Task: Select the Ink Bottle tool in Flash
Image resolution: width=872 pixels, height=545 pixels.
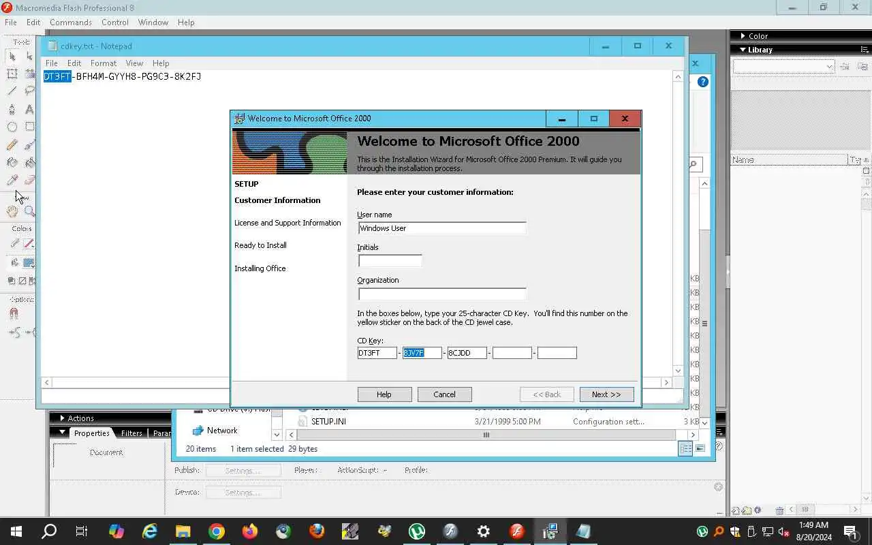Action: pos(12,162)
